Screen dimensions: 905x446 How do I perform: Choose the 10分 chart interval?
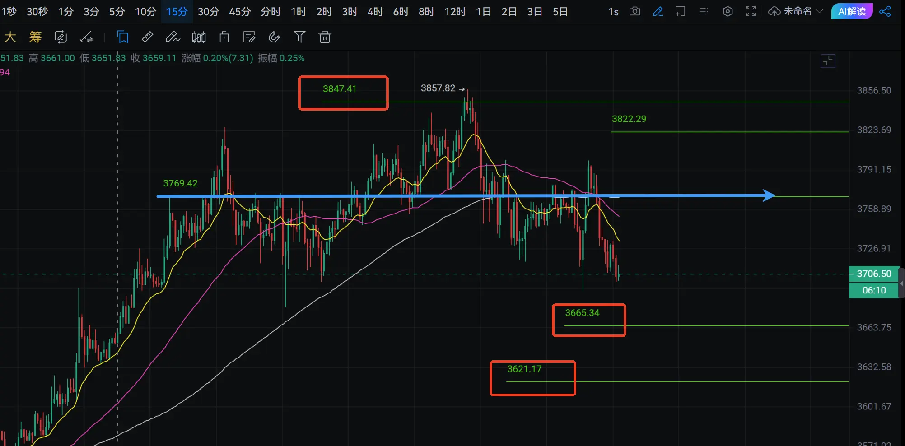click(x=145, y=11)
